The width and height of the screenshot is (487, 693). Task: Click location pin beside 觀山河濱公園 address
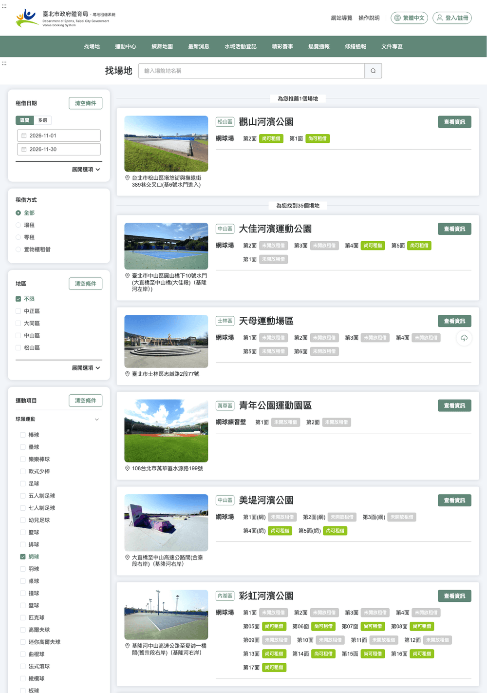(x=128, y=178)
